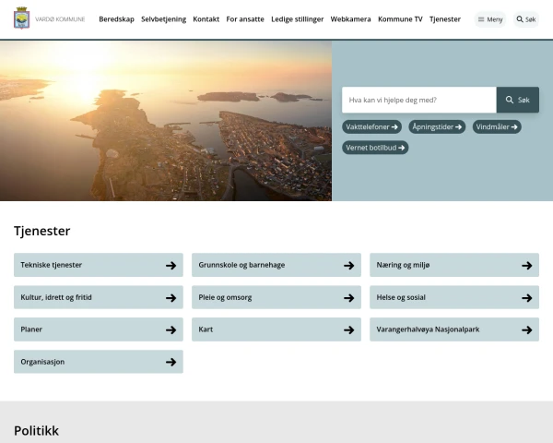Open Selvbetjening in the top navigation
The height and width of the screenshot is (443, 553).
point(163,19)
